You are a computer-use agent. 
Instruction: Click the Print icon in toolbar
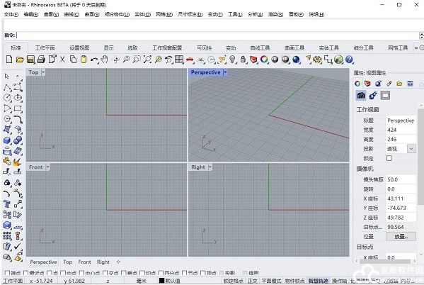tap(41, 60)
